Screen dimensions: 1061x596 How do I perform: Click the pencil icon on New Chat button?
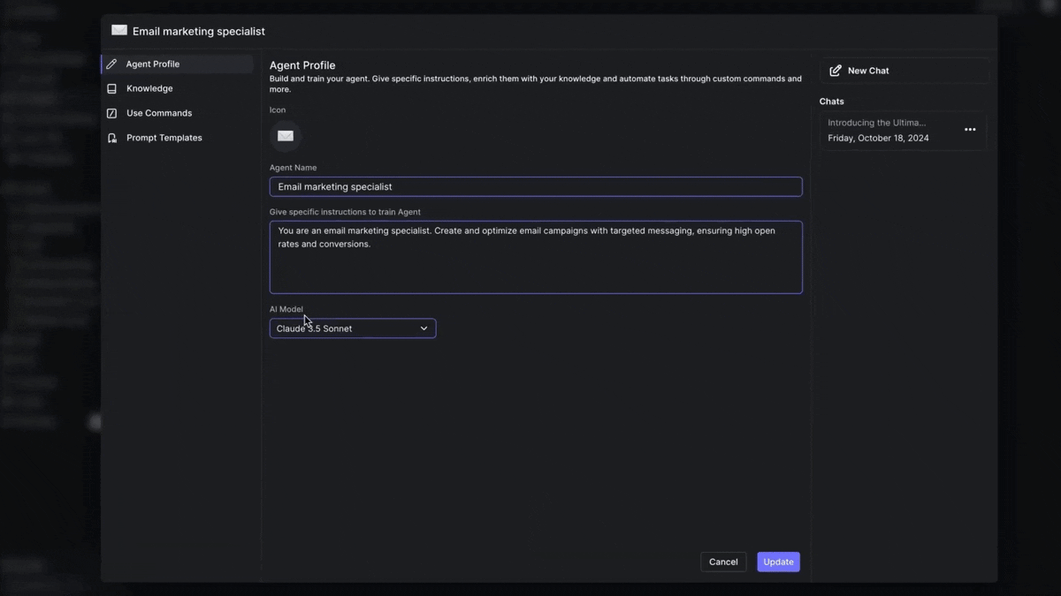click(x=836, y=70)
